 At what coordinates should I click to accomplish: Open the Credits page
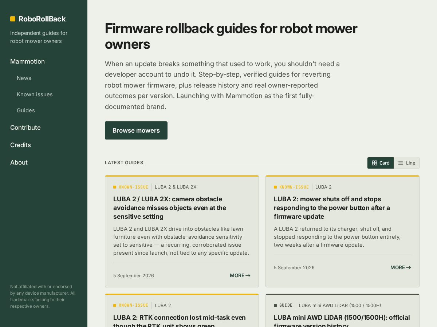click(20, 145)
